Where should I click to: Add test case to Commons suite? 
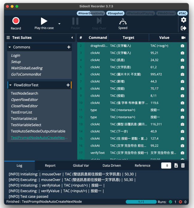[69, 47]
